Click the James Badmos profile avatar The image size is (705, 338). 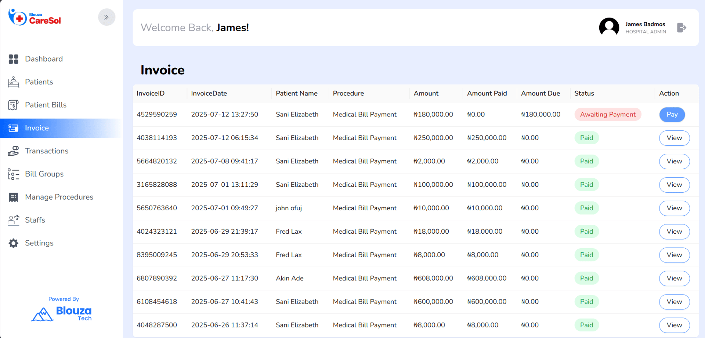[609, 27]
